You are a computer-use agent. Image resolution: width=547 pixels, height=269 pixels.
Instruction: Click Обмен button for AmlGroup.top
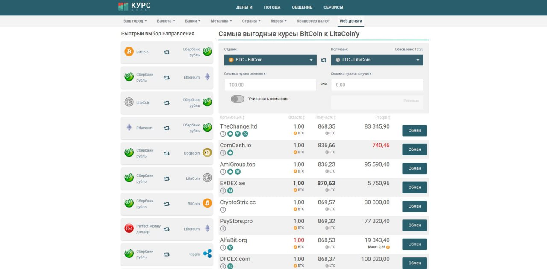[415, 168]
